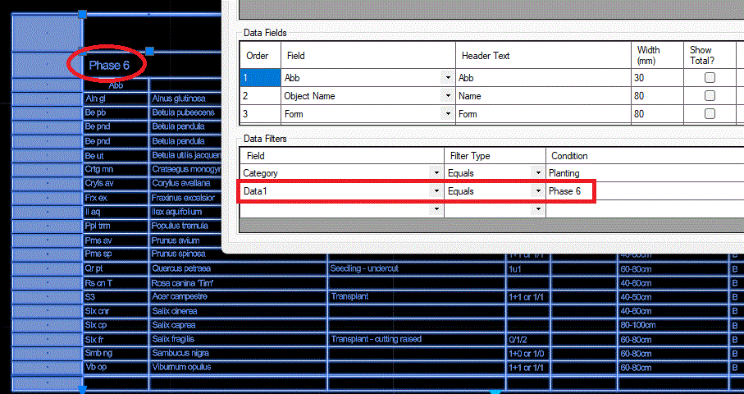
Task: Open the Form field dropdown arrow
Action: coord(447,114)
